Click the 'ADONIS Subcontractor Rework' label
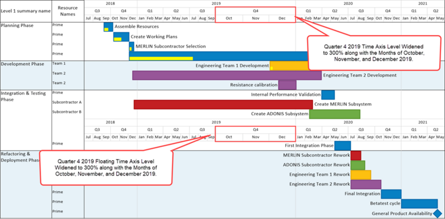This screenshot has width=445, height=219. [x=317, y=165]
